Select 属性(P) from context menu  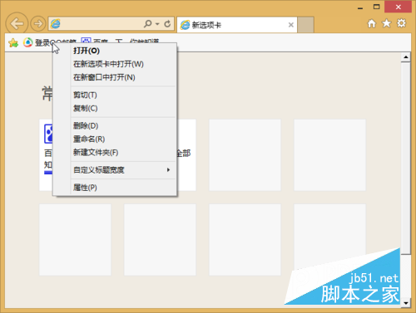click(x=115, y=188)
